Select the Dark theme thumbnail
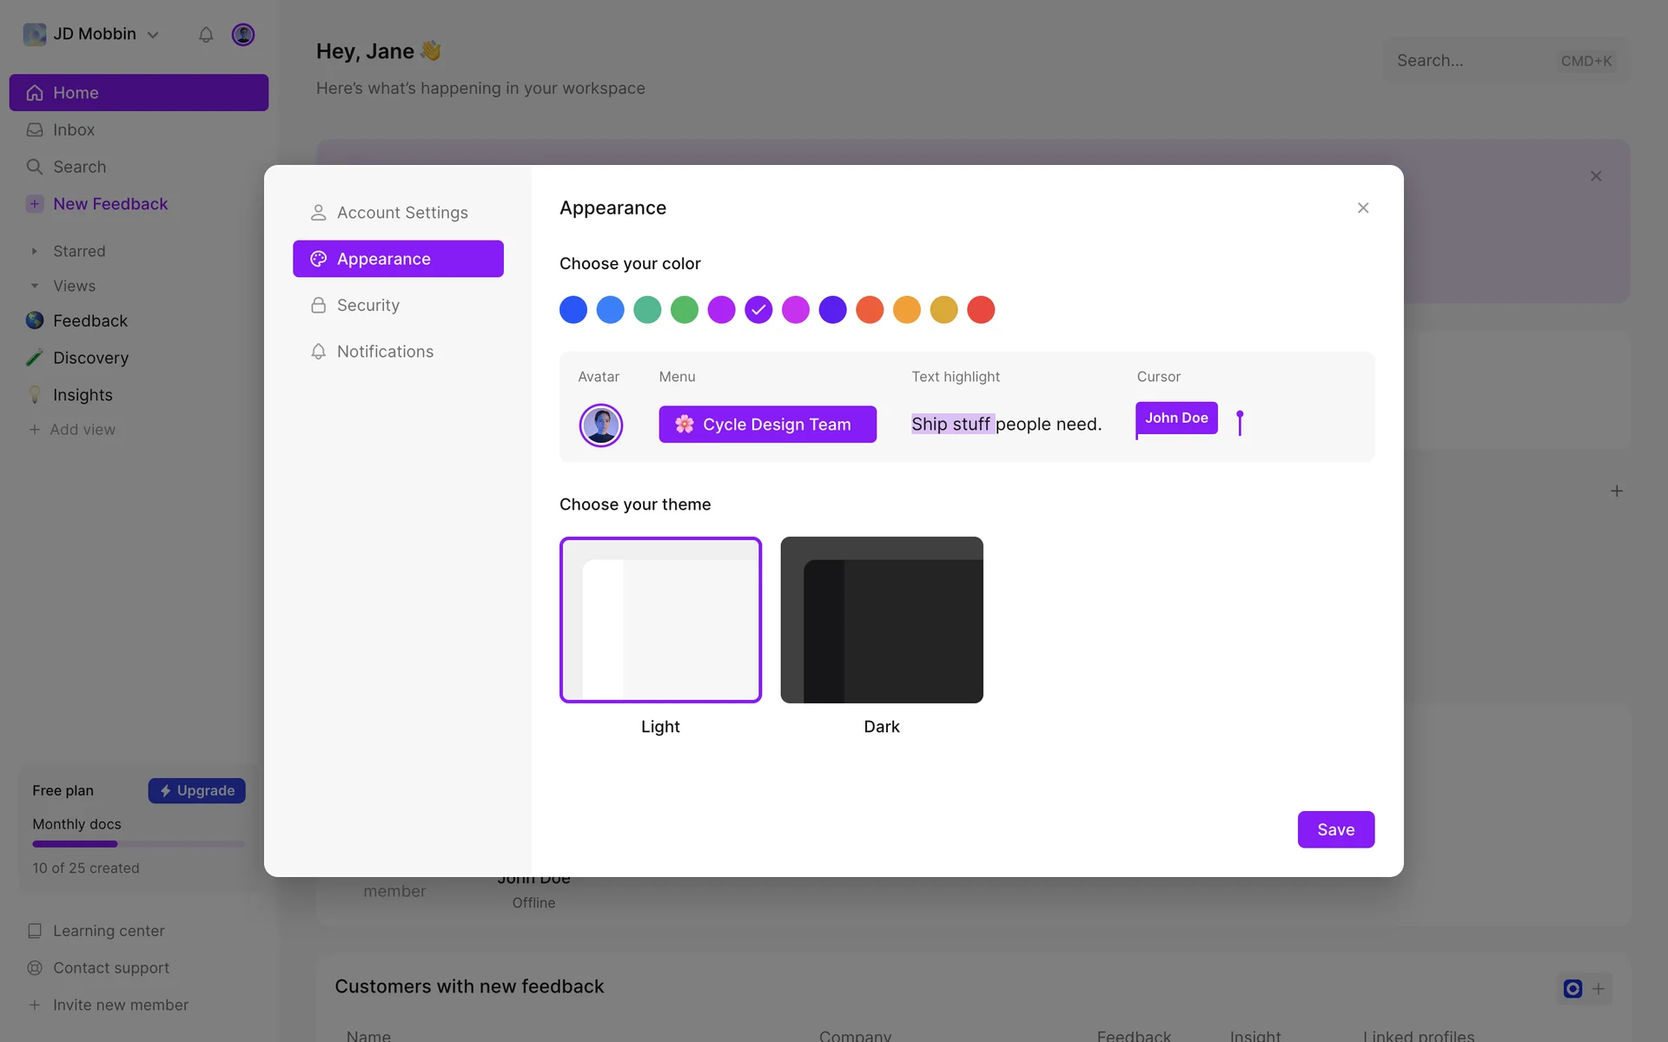This screenshot has width=1668, height=1042. pos(882,620)
